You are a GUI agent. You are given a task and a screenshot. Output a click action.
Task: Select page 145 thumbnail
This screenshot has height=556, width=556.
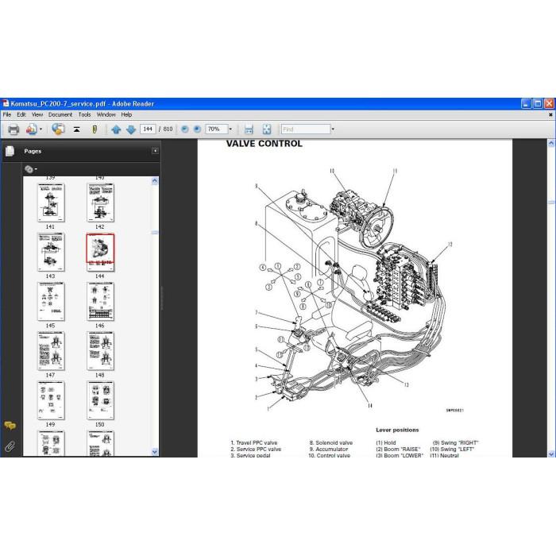click(51, 302)
